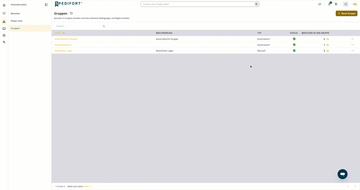Viewport: 360px width, 190px height.
Task: Open row actions for Automatische Gruppe
Action: click(352, 39)
